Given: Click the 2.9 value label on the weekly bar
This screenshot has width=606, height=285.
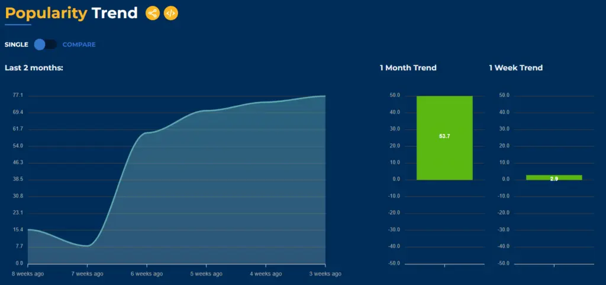Looking at the screenshot, I should click(x=554, y=178).
